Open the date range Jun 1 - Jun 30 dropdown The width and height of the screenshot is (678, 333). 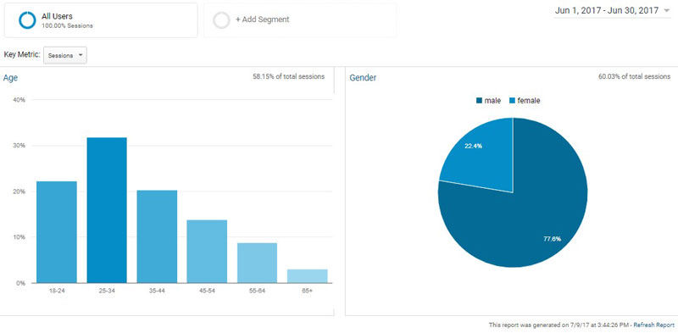tap(612, 11)
